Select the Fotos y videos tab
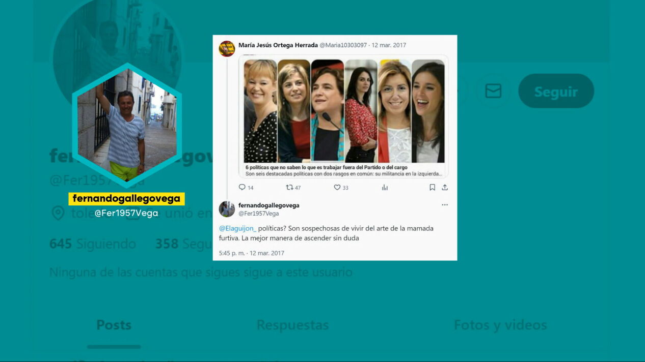 pos(500,325)
